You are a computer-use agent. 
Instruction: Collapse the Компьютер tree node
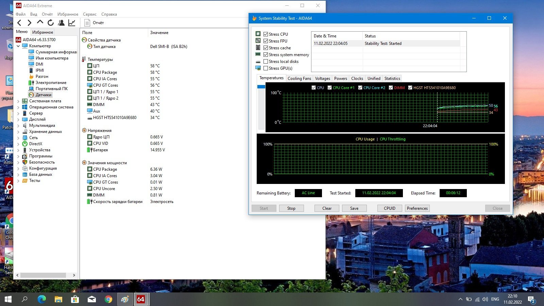click(18, 46)
